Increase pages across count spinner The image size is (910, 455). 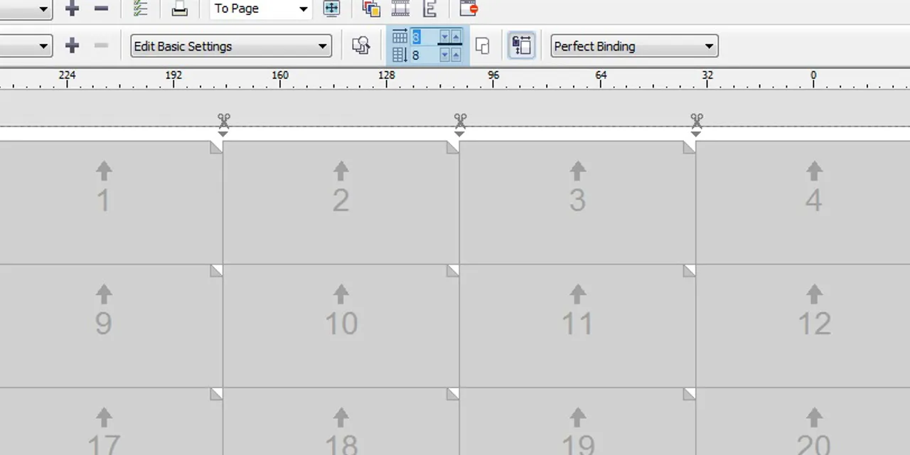point(456,37)
